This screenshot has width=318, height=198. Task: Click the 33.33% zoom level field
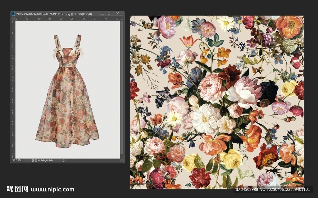[17, 160]
